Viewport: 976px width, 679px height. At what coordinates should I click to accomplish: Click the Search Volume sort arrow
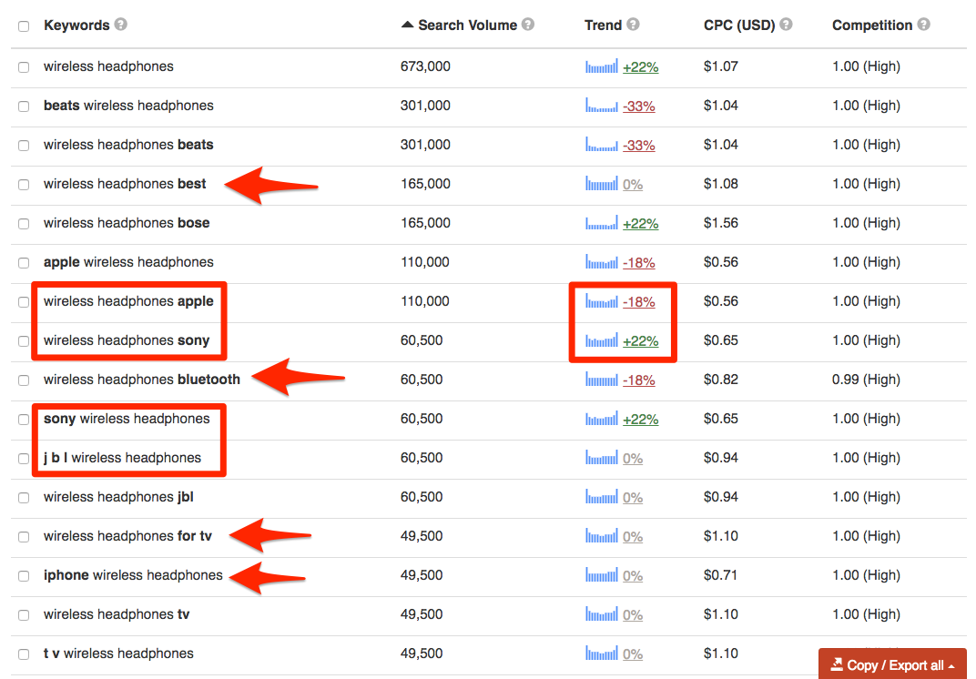pos(408,25)
